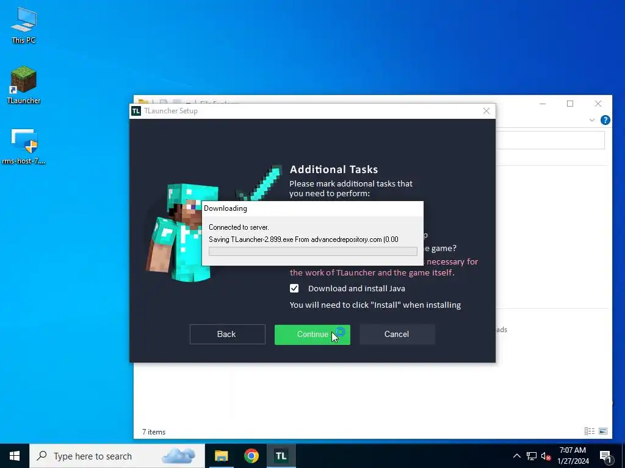Click the 'Saving TLauncher-2.899.exe' status line
Image resolution: width=625 pixels, height=468 pixels.
click(303, 239)
